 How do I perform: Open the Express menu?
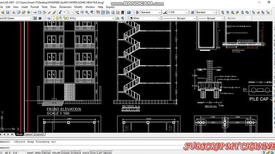110,7
